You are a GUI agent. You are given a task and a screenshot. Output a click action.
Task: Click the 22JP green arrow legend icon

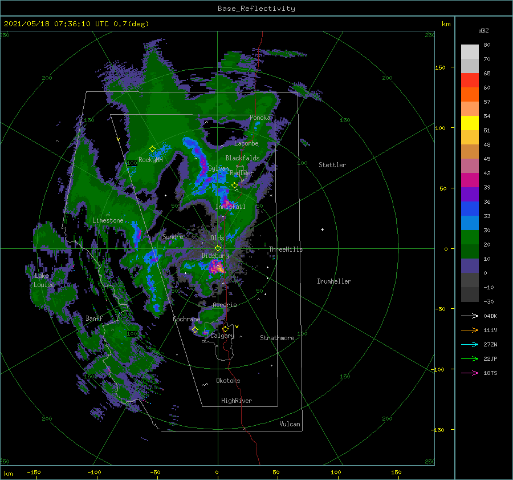(470, 359)
